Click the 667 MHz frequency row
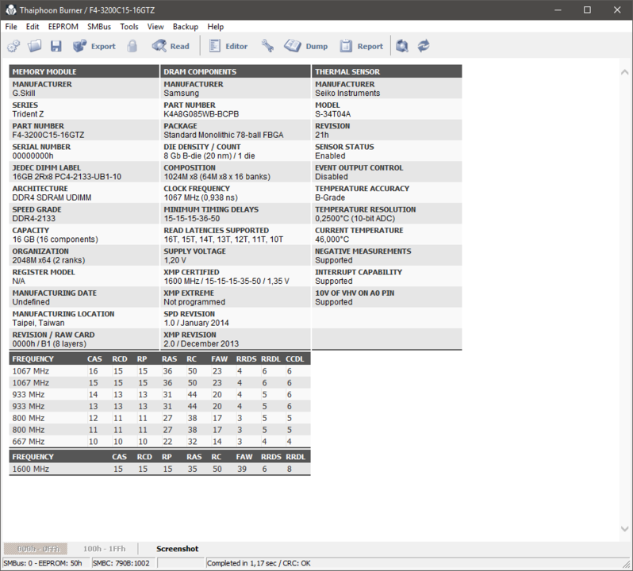This screenshot has height=571, width=633. pyautogui.click(x=159, y=442)
